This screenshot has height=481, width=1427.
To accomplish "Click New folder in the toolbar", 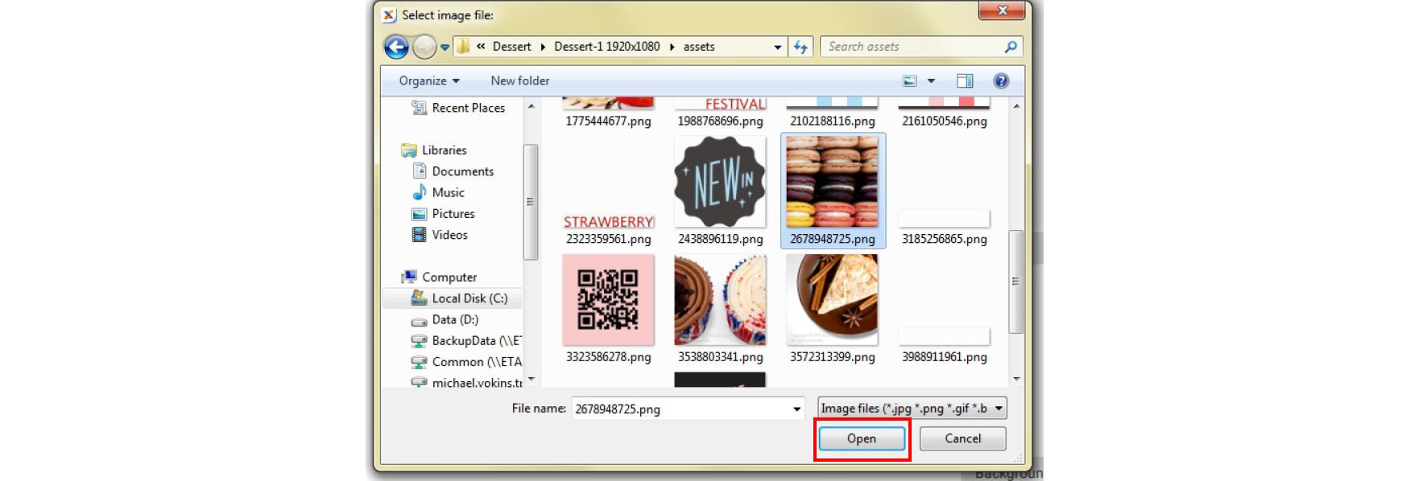I will [519, 81].
